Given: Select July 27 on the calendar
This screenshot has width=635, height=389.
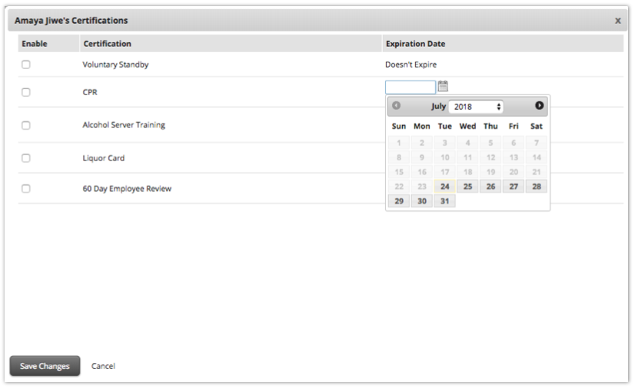Looking at the screenshot, I should [514, 186].
